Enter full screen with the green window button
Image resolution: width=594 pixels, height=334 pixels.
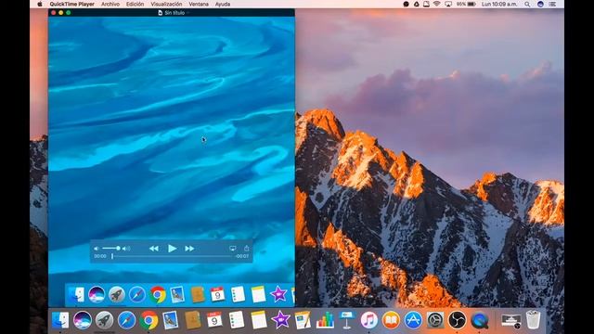tap(68, 12)
